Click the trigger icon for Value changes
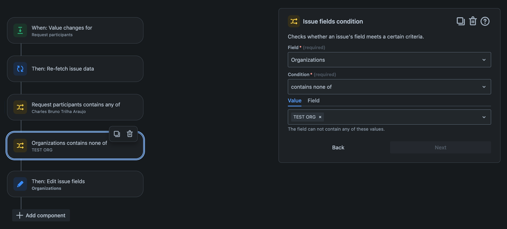The height and width of the screenshot is (229, 507). pyautogui.click(x=20, y=30)
